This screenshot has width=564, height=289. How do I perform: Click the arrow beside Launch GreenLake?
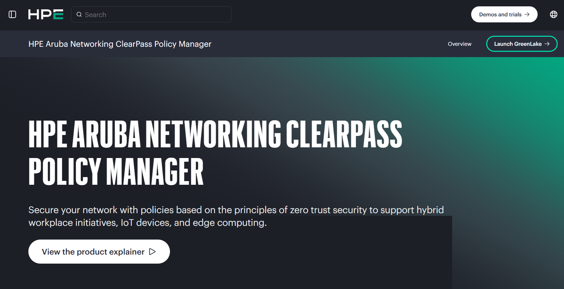(x=547, y=44)
